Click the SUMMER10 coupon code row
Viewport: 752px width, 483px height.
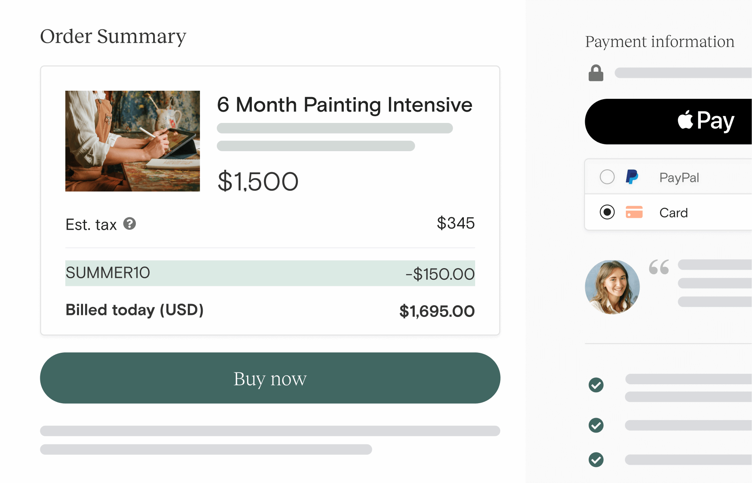tap(270, 273)
